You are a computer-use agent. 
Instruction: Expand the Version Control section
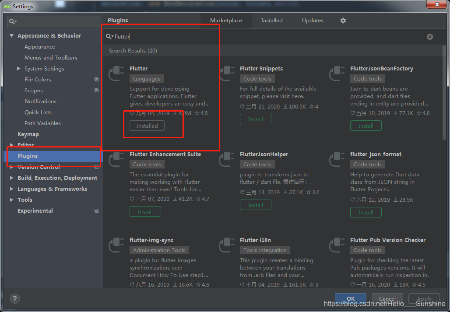tap(11, 167)
